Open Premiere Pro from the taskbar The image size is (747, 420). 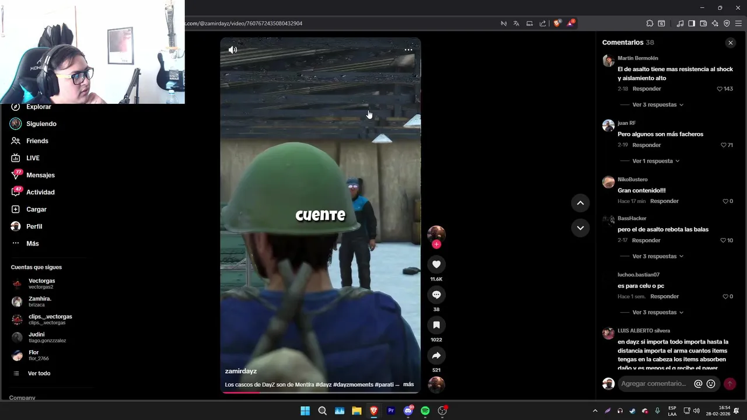click(391, 411)
